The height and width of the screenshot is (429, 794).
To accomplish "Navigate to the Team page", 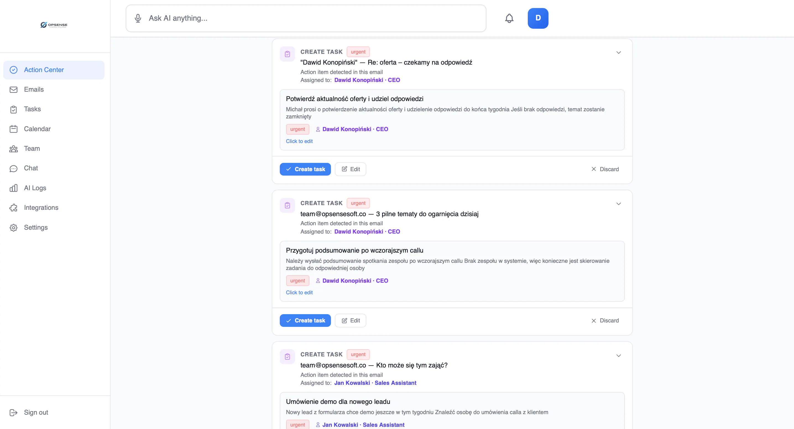I will pos(54,149).
